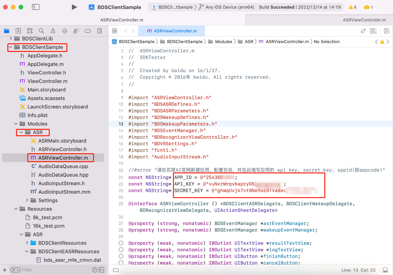
Task: Select the right ASRViewController.m window tab
Action: 364,20
